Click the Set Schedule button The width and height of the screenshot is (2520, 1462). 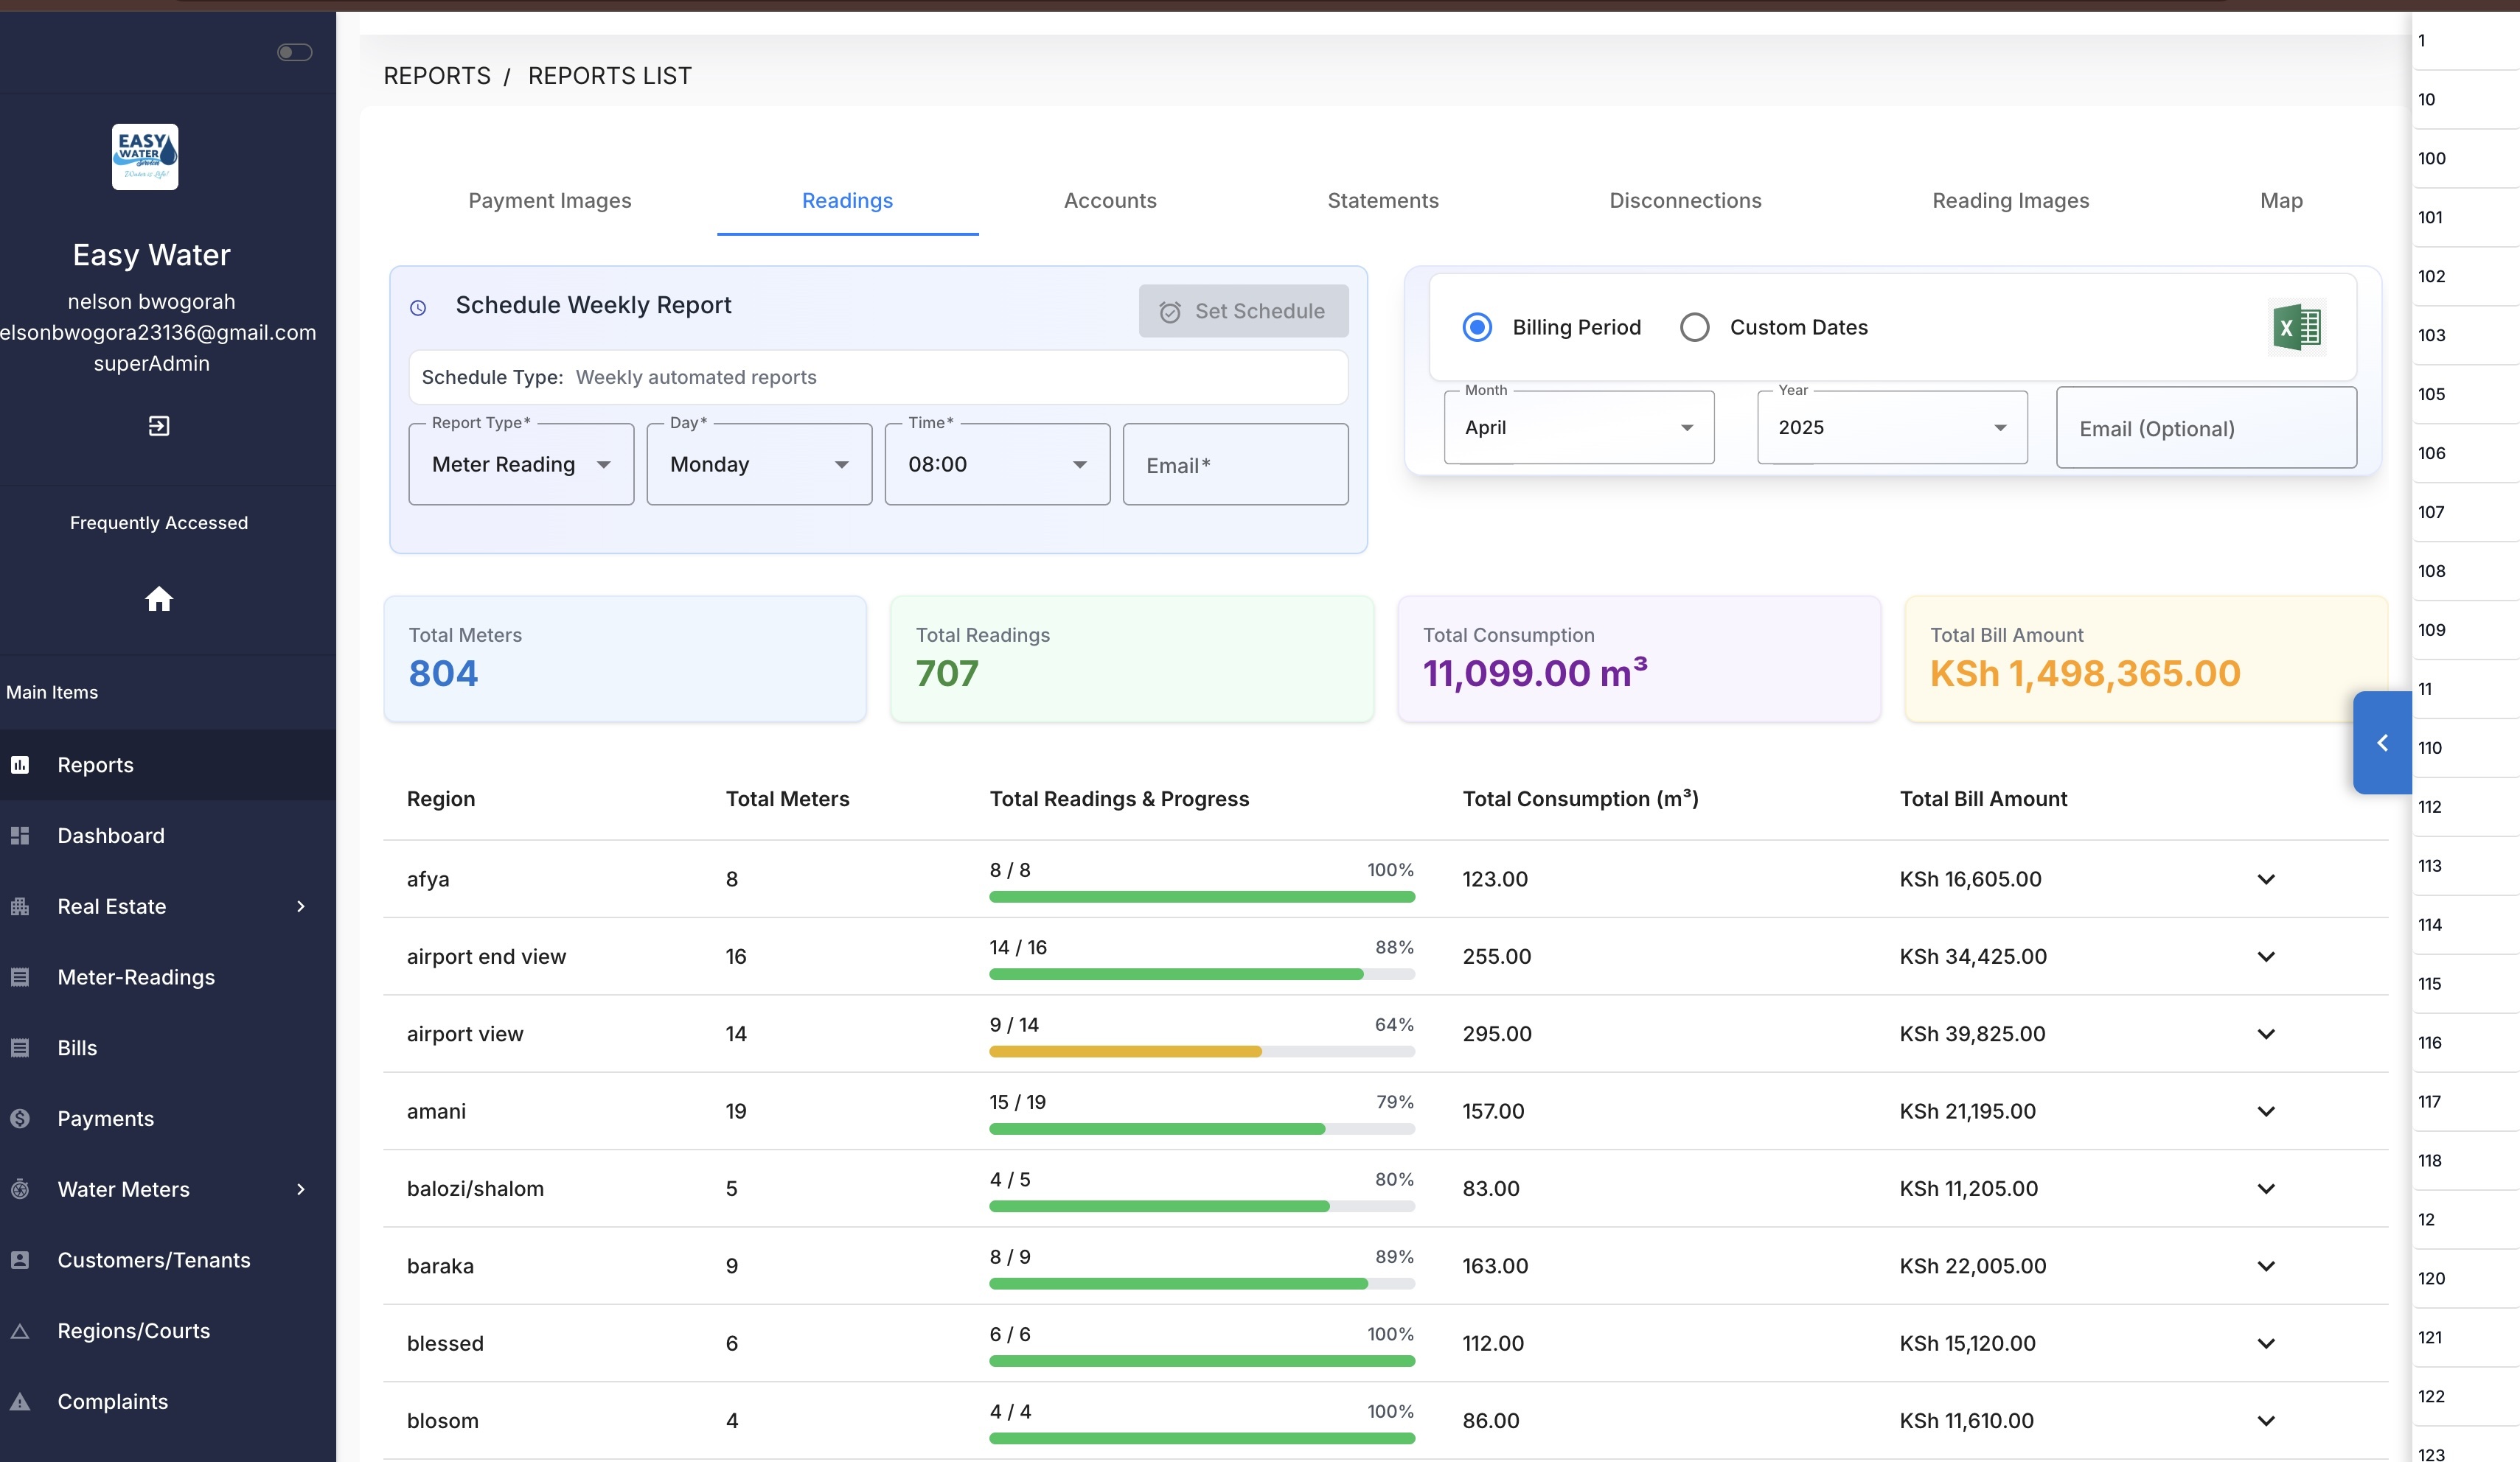[1243, 311]
